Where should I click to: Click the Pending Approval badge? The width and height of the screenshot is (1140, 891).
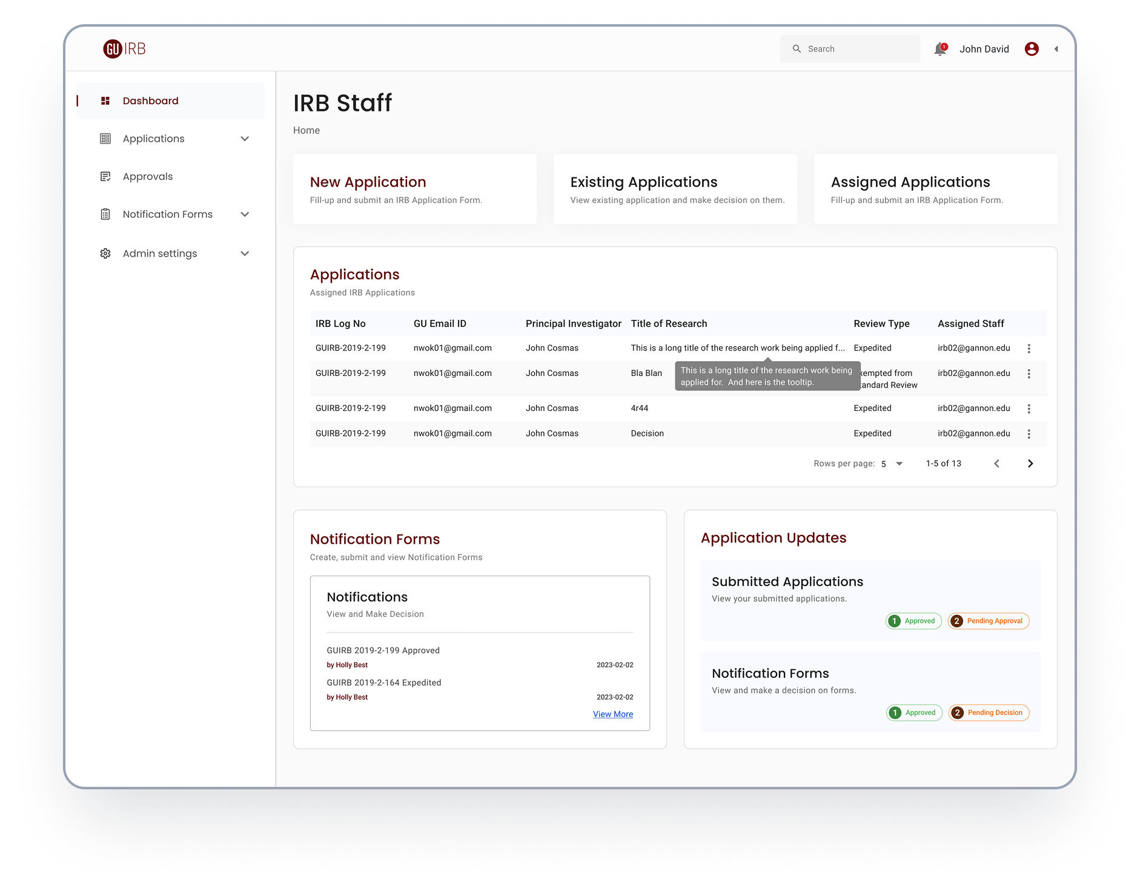[x=989, y=621]
